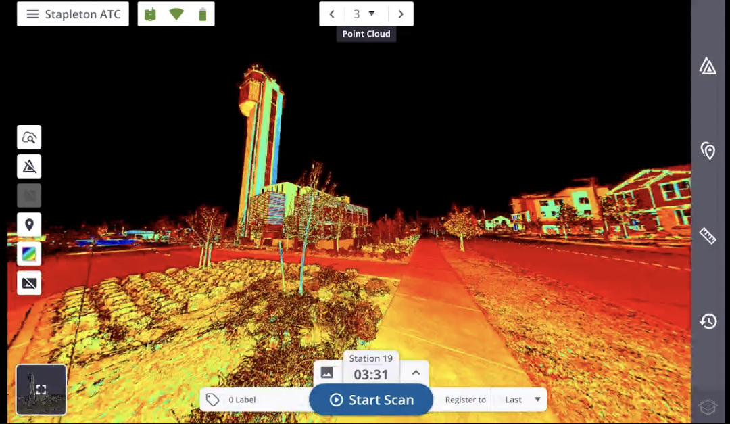Click the greyed-out disabled button in left toolbar

[29, 195]
